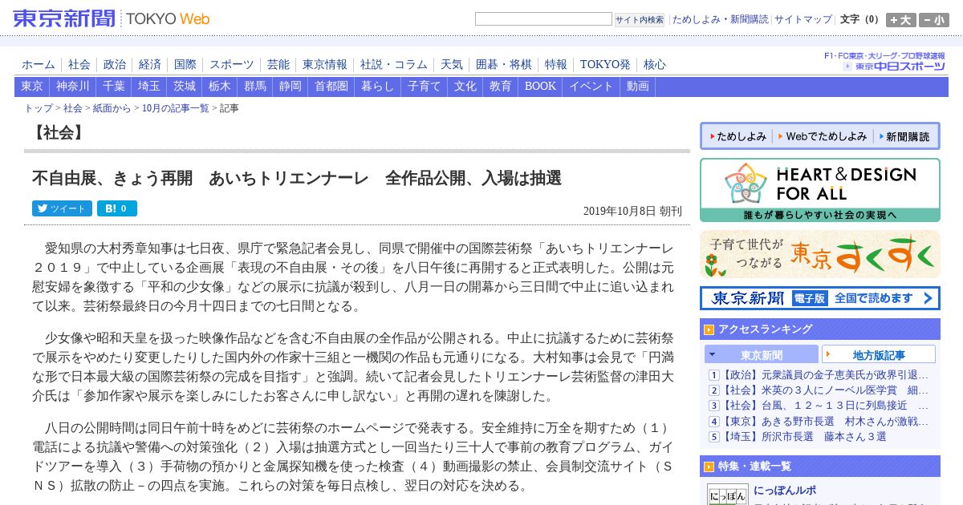Click the Twitter ツイート share button
Screen dimensions: 963x505
62,208
